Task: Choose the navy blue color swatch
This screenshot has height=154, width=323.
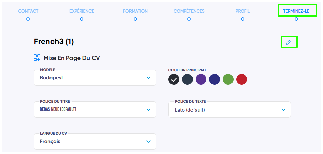Action: click(215, 79)
